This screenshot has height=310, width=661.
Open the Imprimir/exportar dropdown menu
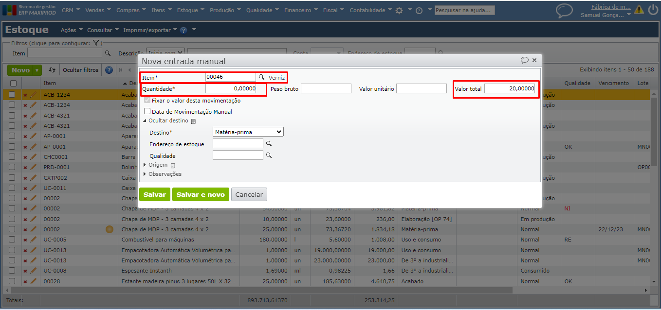(150, 30)
